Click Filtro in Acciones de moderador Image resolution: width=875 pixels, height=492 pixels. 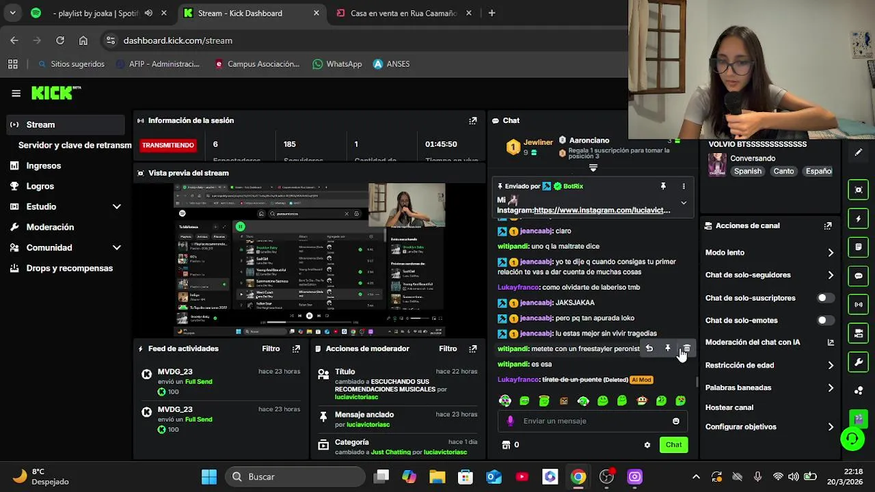coord(448,348)
